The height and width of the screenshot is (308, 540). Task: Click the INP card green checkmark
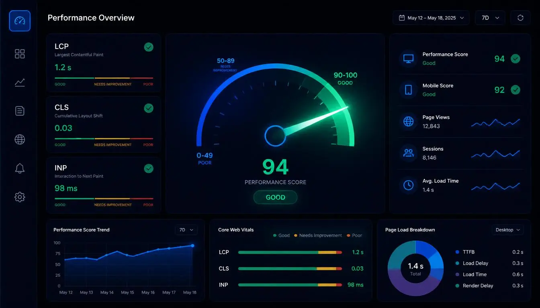coord(149,168)
